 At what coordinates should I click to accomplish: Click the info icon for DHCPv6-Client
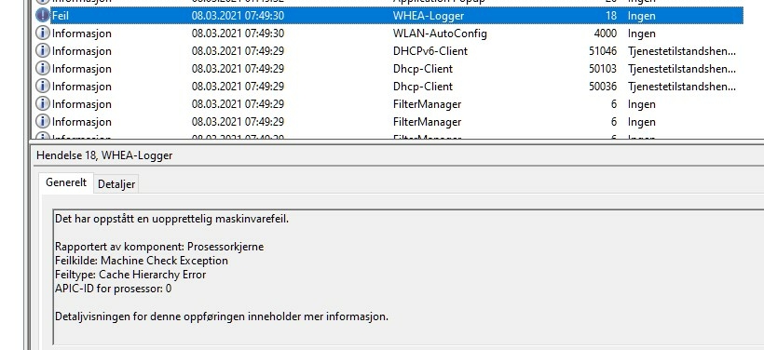(43, 50)
